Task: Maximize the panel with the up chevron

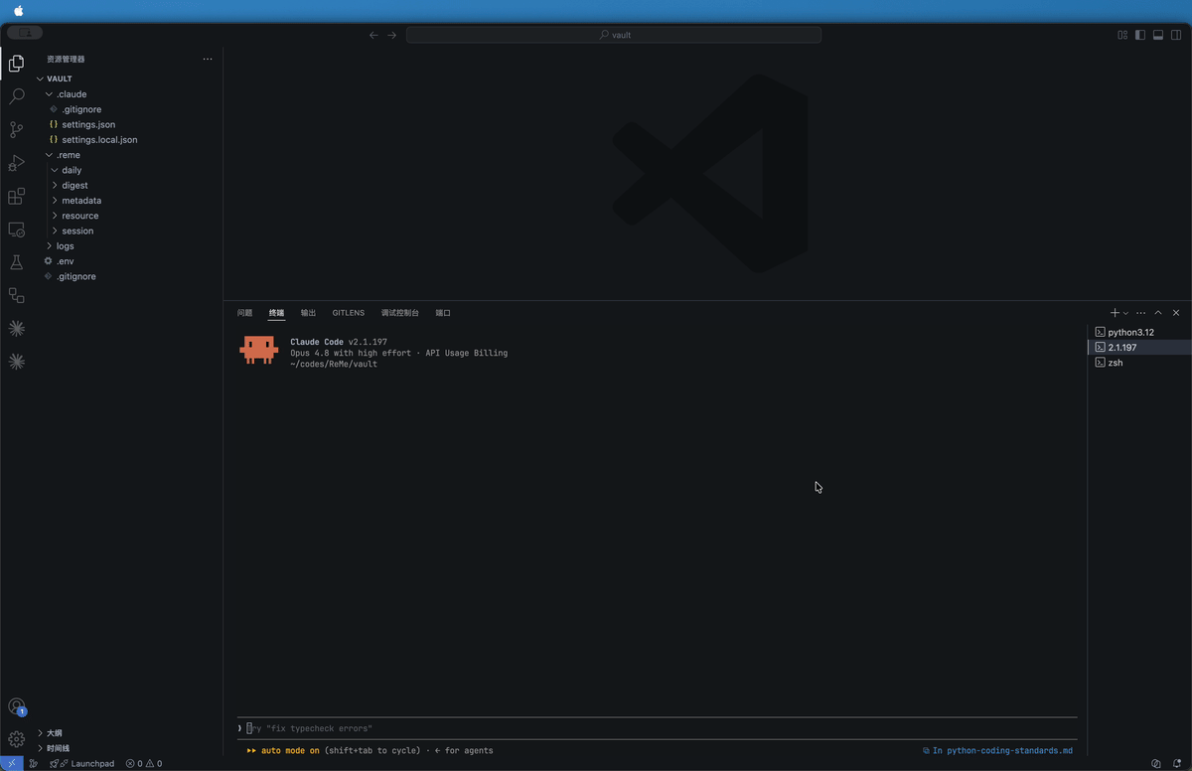Action: coord(1158,313)
